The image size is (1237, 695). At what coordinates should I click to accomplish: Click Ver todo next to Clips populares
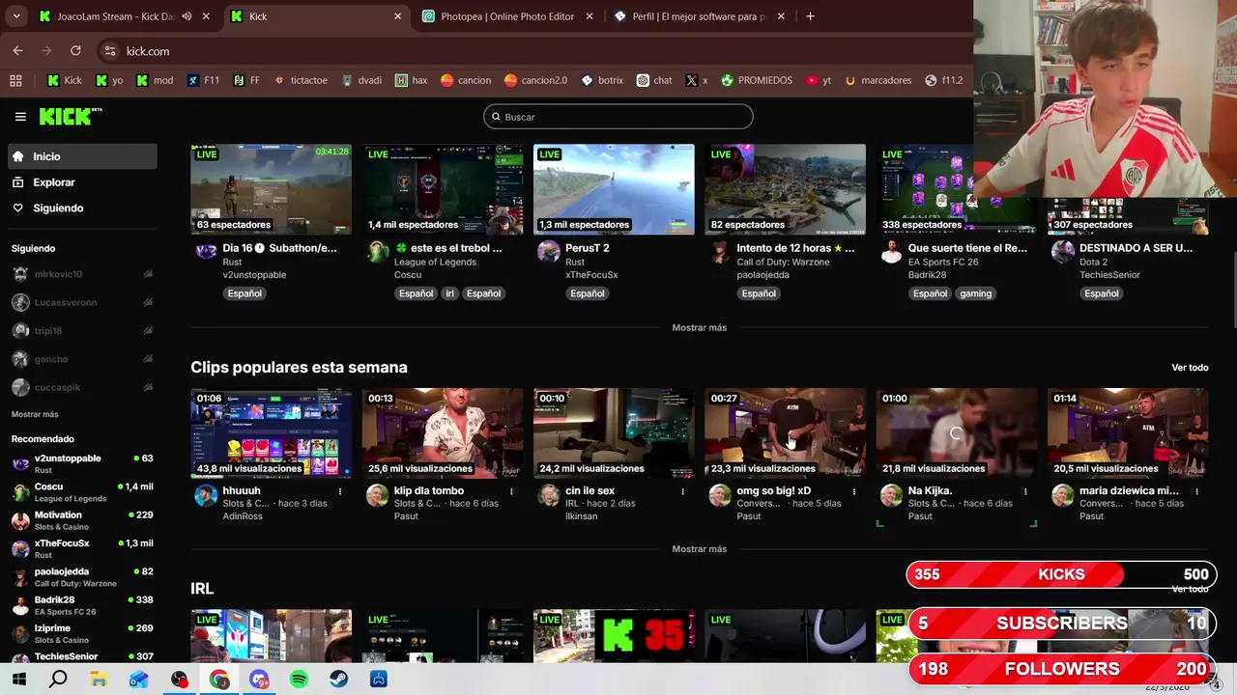[1190, 368]
